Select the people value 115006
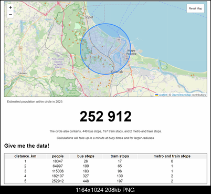Screen dimensions: 211x194 coord(58,171)
